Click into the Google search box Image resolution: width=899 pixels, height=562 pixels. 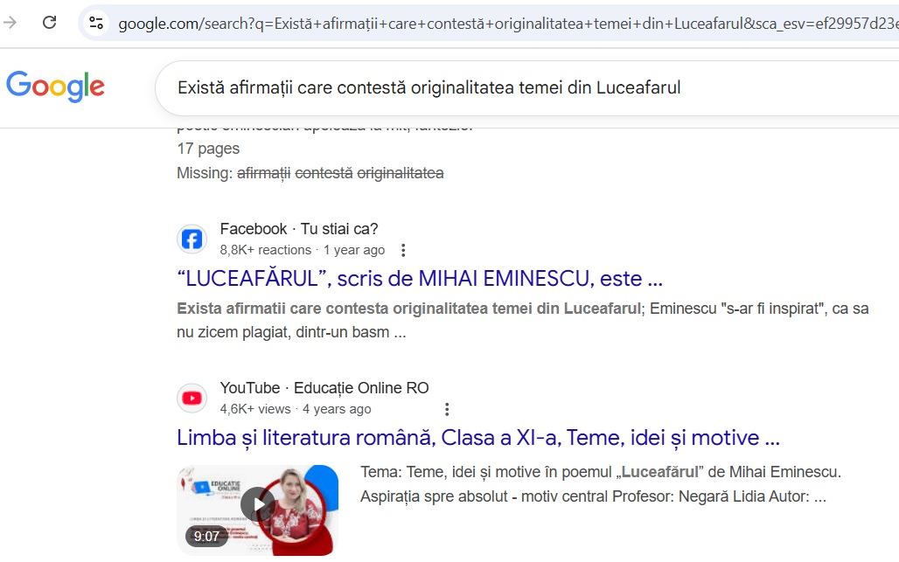tap(527, 87)
